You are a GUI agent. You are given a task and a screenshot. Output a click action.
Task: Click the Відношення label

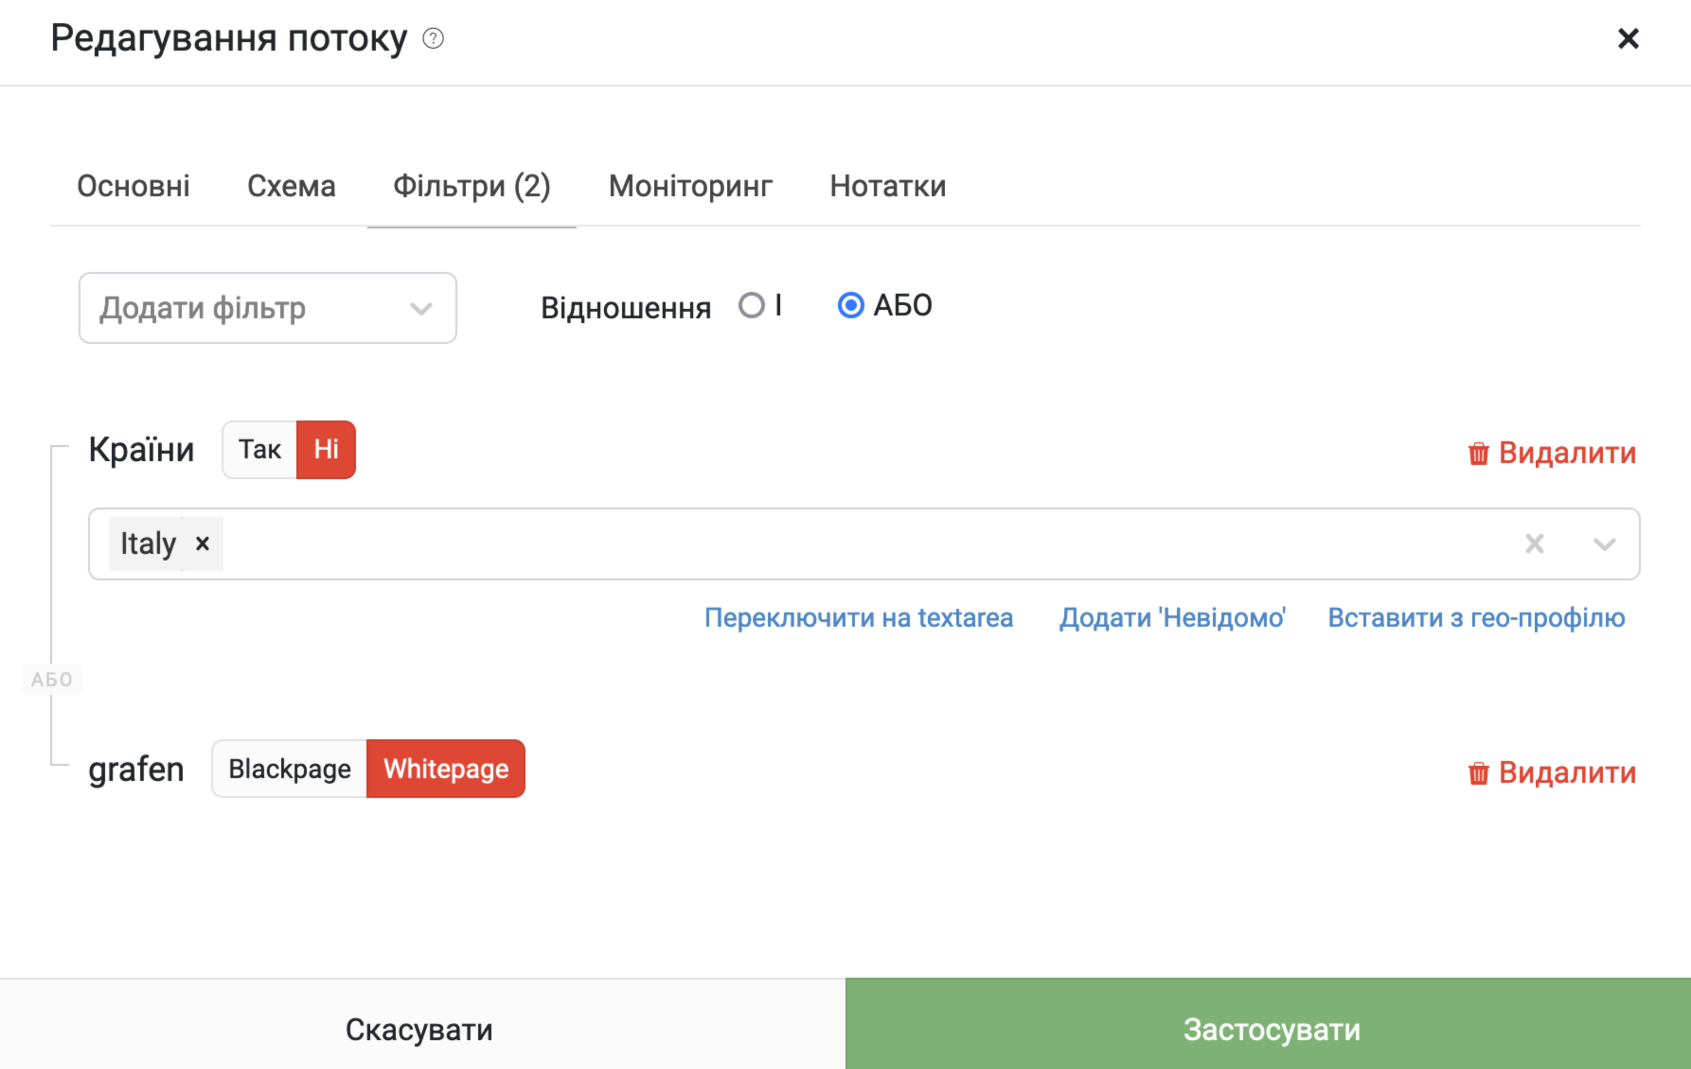(x=626, y=308)
